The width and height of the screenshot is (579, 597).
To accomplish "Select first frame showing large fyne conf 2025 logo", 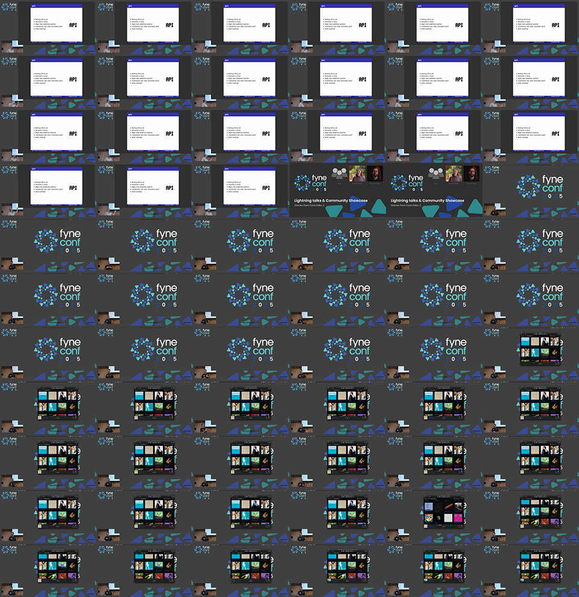I will (531, 190).
